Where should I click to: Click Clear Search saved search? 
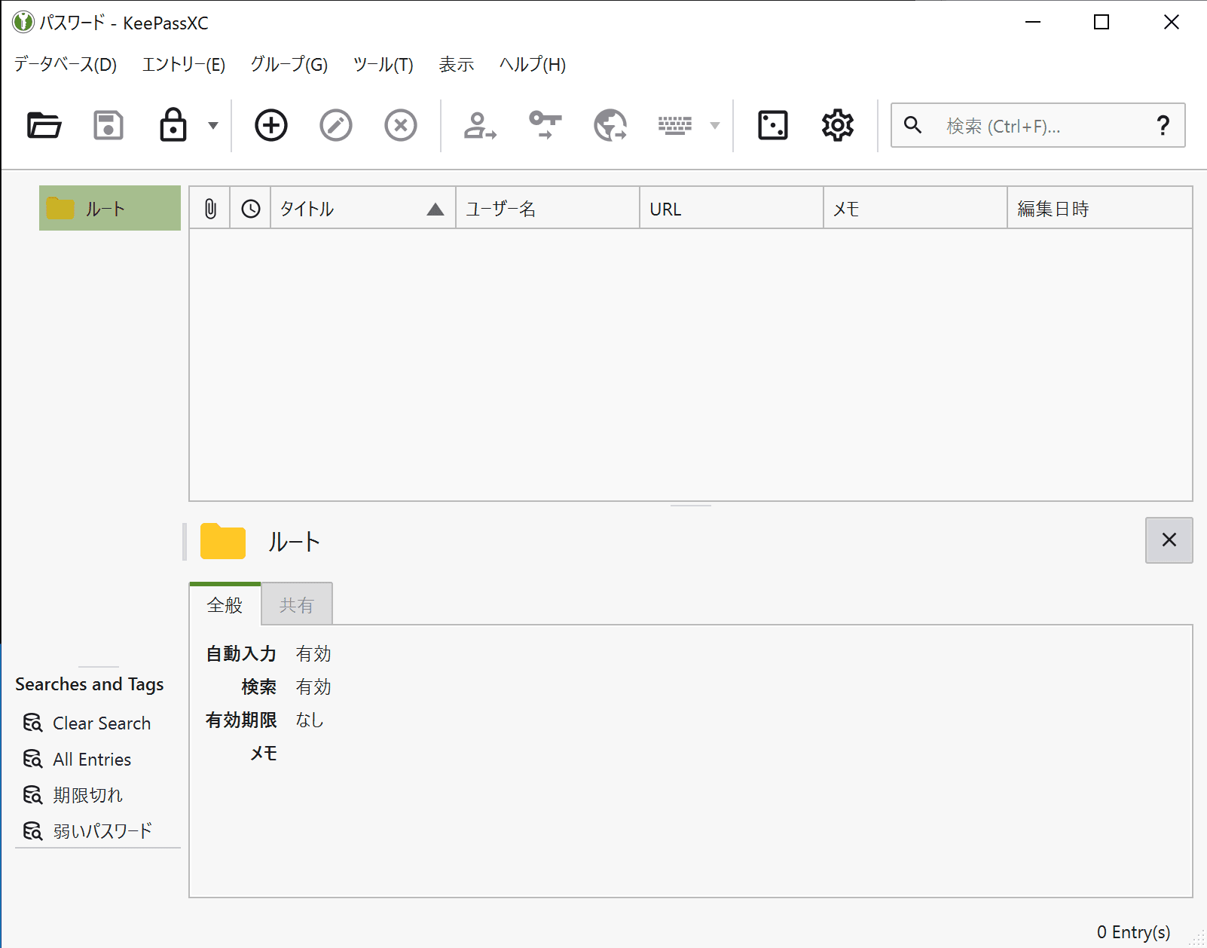coord(87,723)
